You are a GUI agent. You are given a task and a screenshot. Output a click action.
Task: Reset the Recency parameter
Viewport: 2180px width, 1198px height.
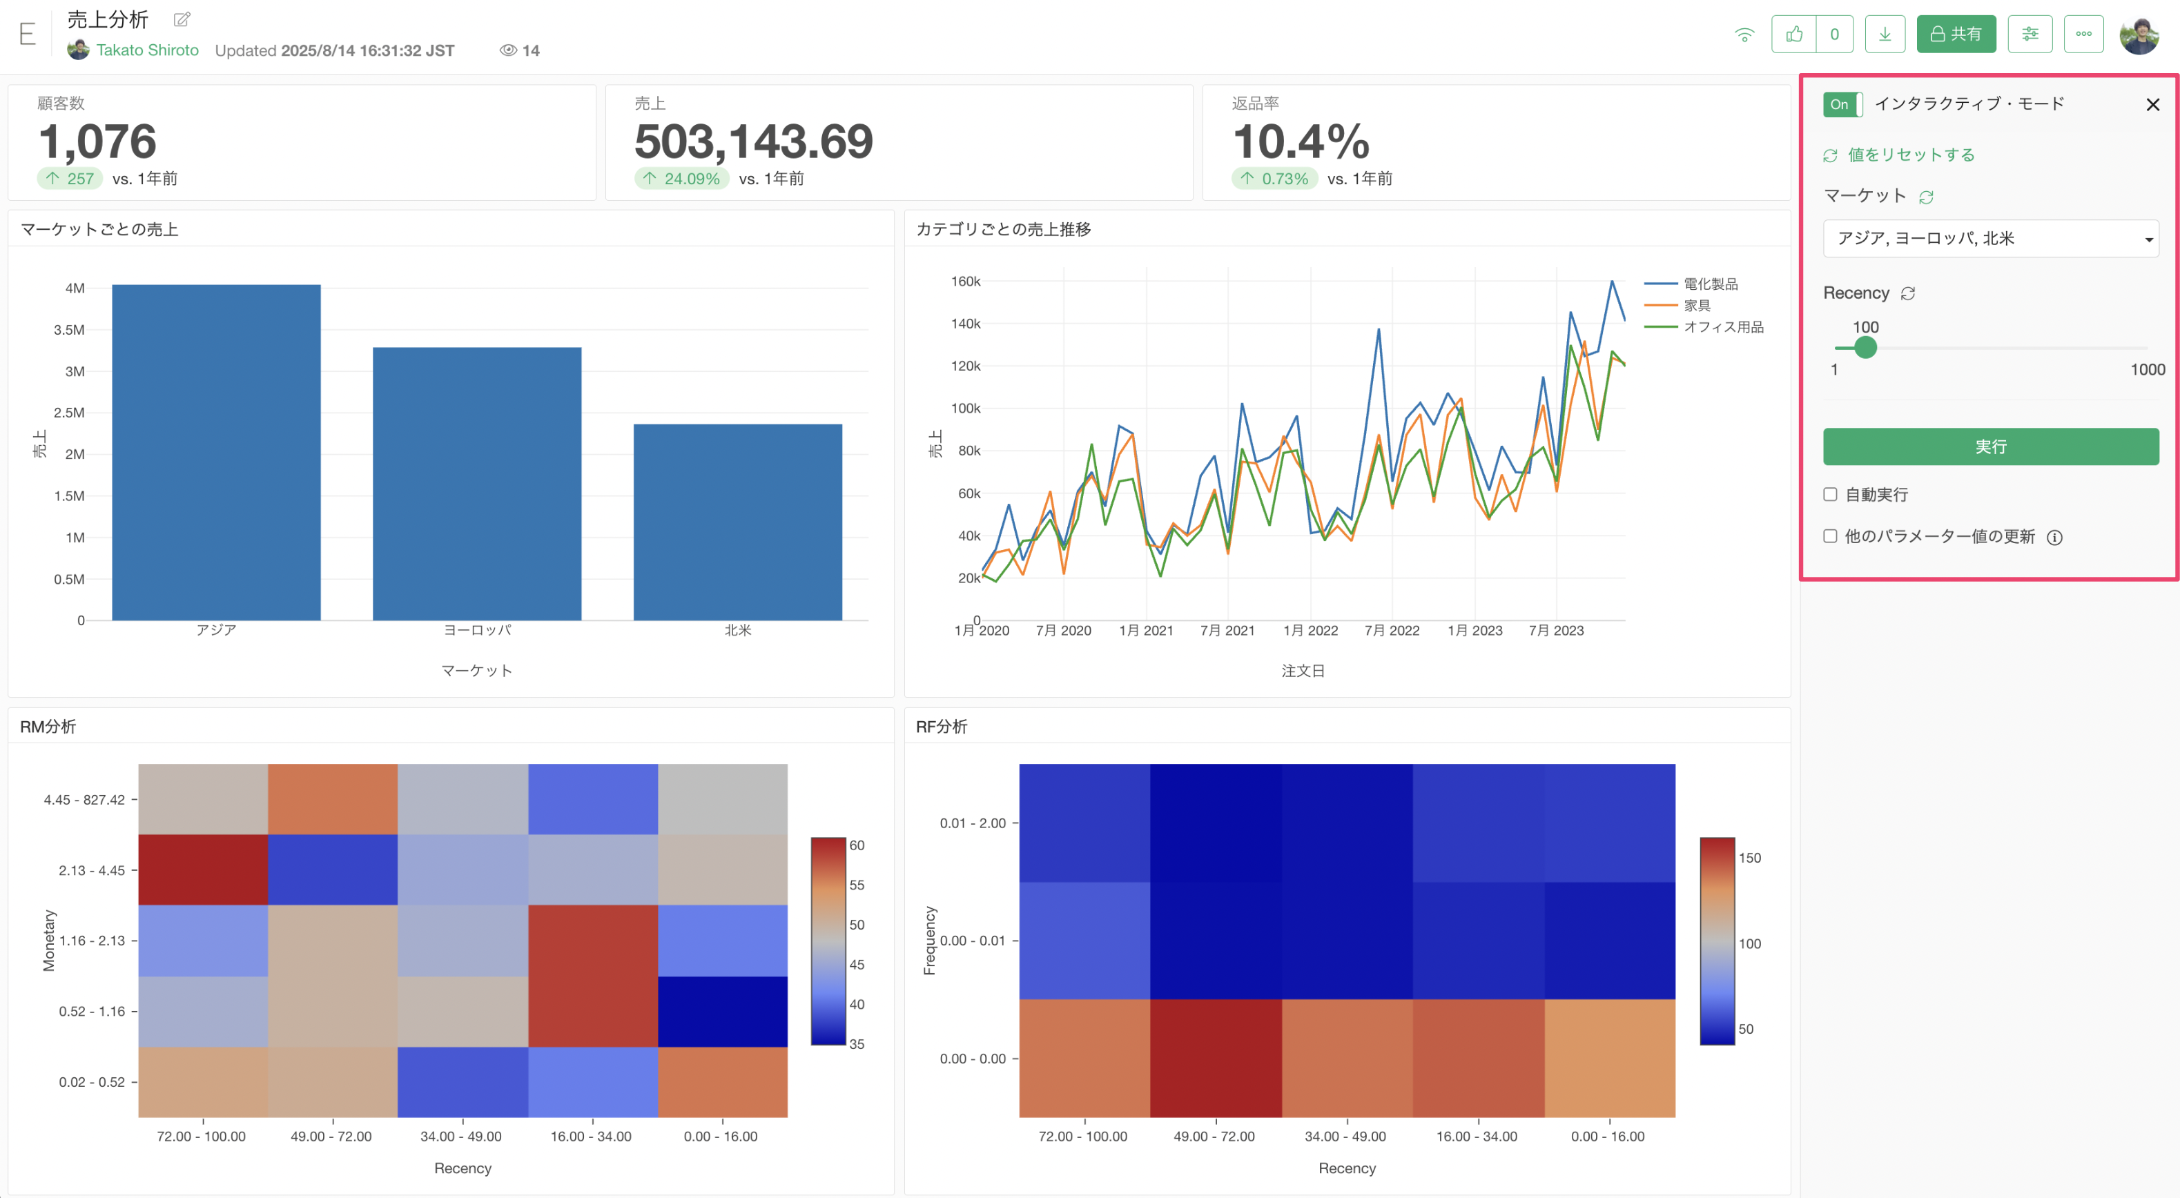[1907, 293]
